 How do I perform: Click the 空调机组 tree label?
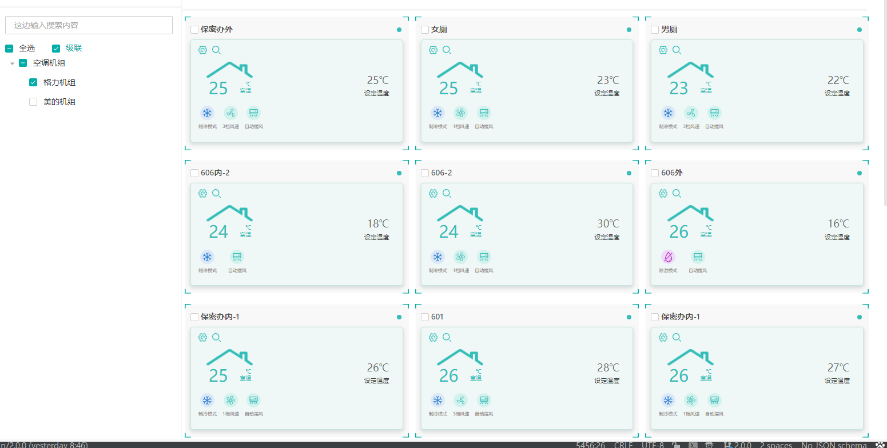pyautogui.click(x=49, y=63)
